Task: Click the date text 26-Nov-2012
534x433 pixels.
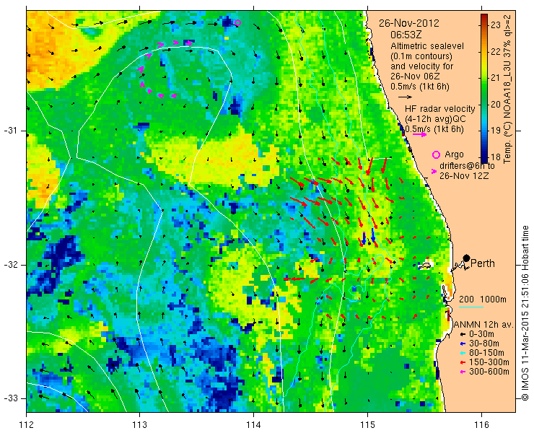Action: 408,23
